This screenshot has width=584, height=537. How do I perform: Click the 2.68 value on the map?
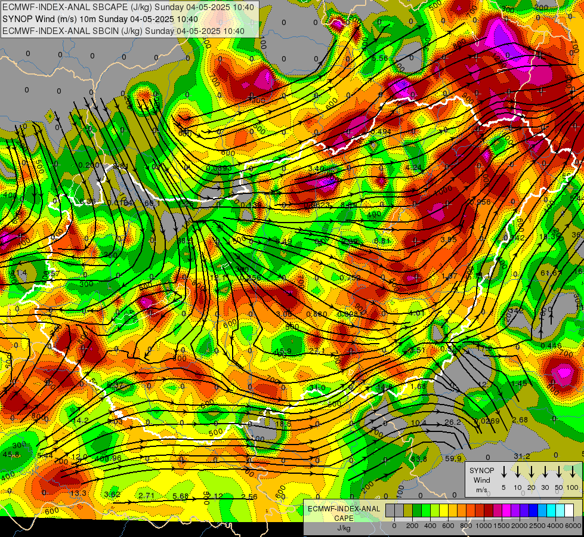[520, 420]
